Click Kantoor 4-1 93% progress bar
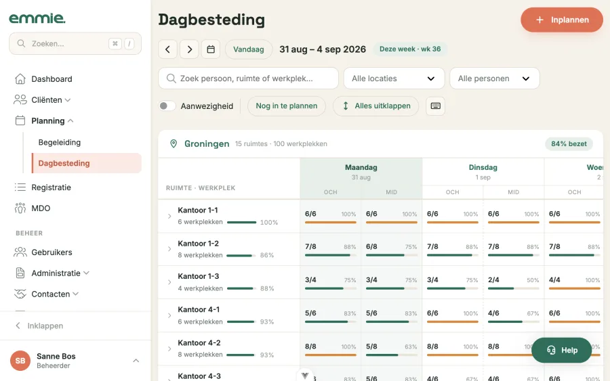 241,322
